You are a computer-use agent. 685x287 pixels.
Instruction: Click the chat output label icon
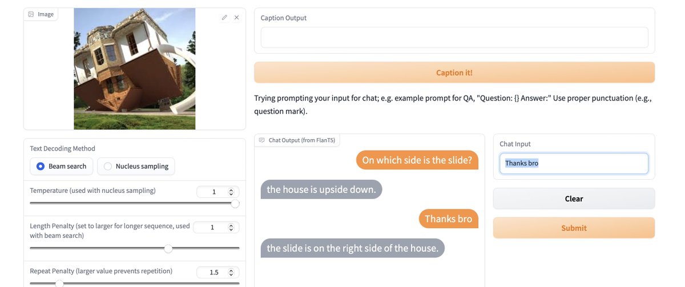262,140
